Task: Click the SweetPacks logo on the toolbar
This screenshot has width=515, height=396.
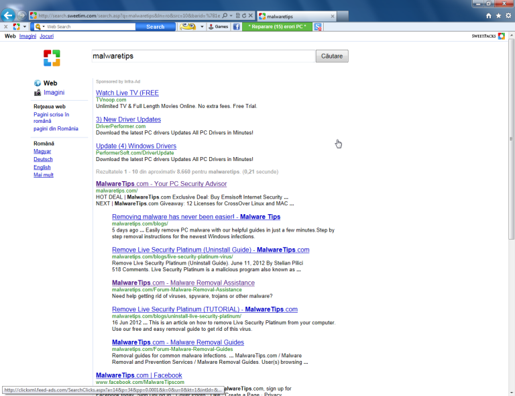Action: coord(16,27)
